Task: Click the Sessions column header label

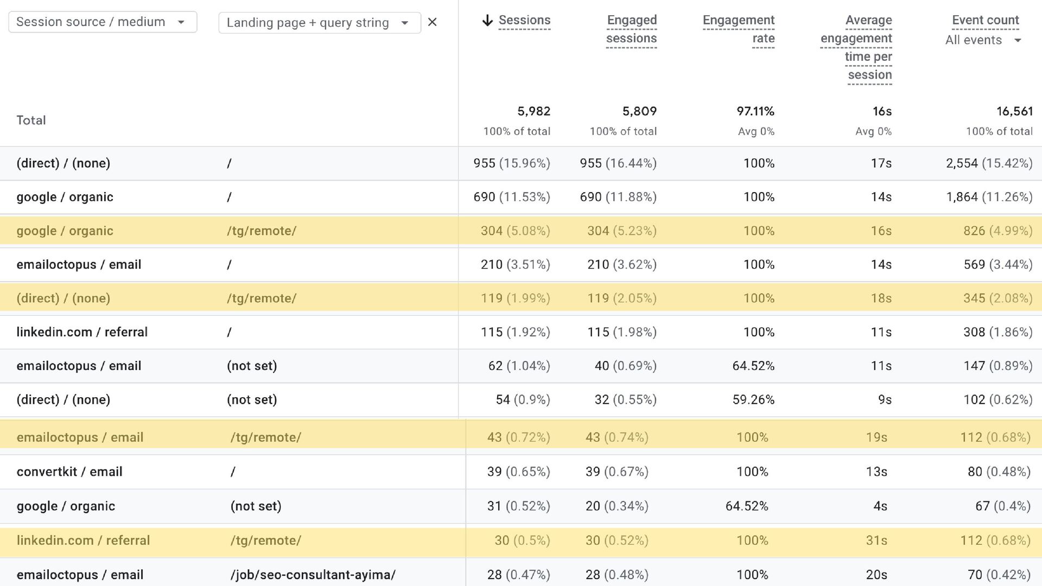Action: (524, 21)
